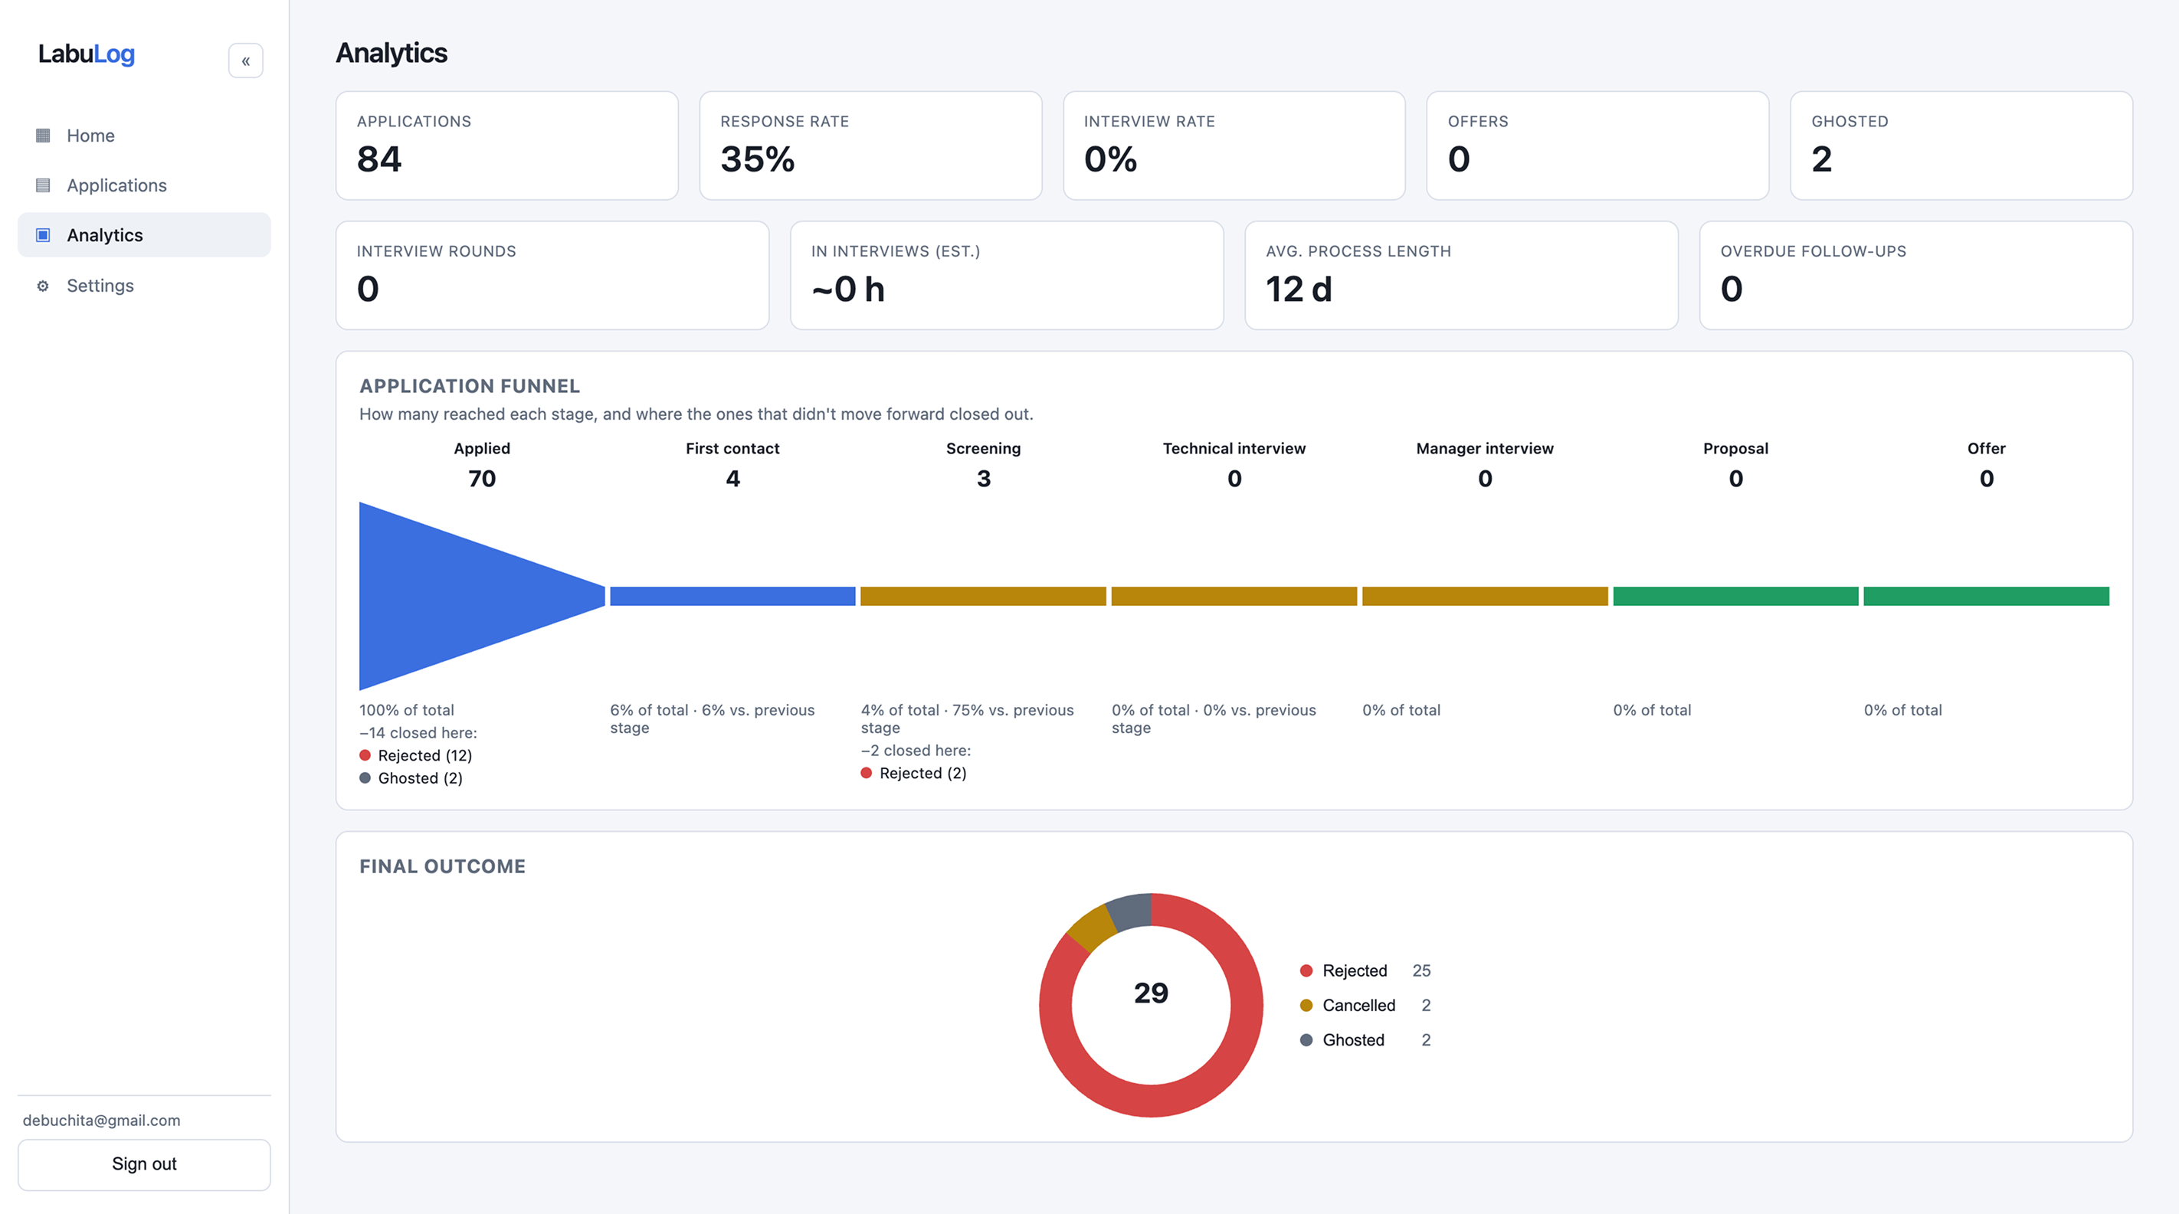Click the In Interviews (Est.) card

coord(1007,276)
